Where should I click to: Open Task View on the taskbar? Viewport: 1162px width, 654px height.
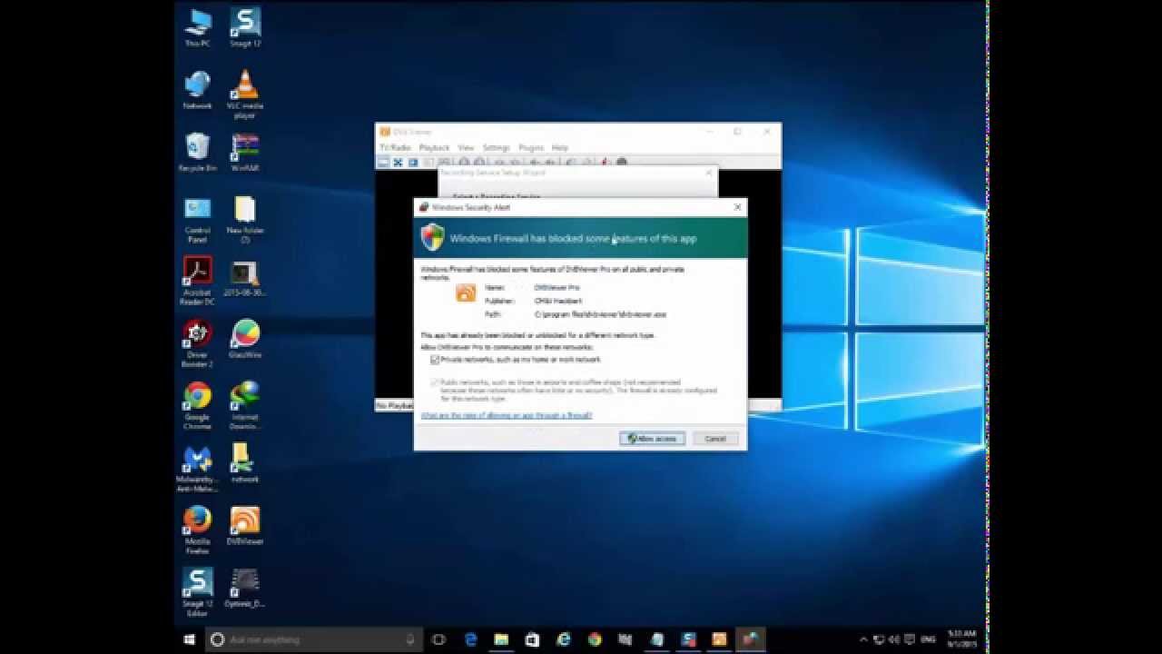438,639
